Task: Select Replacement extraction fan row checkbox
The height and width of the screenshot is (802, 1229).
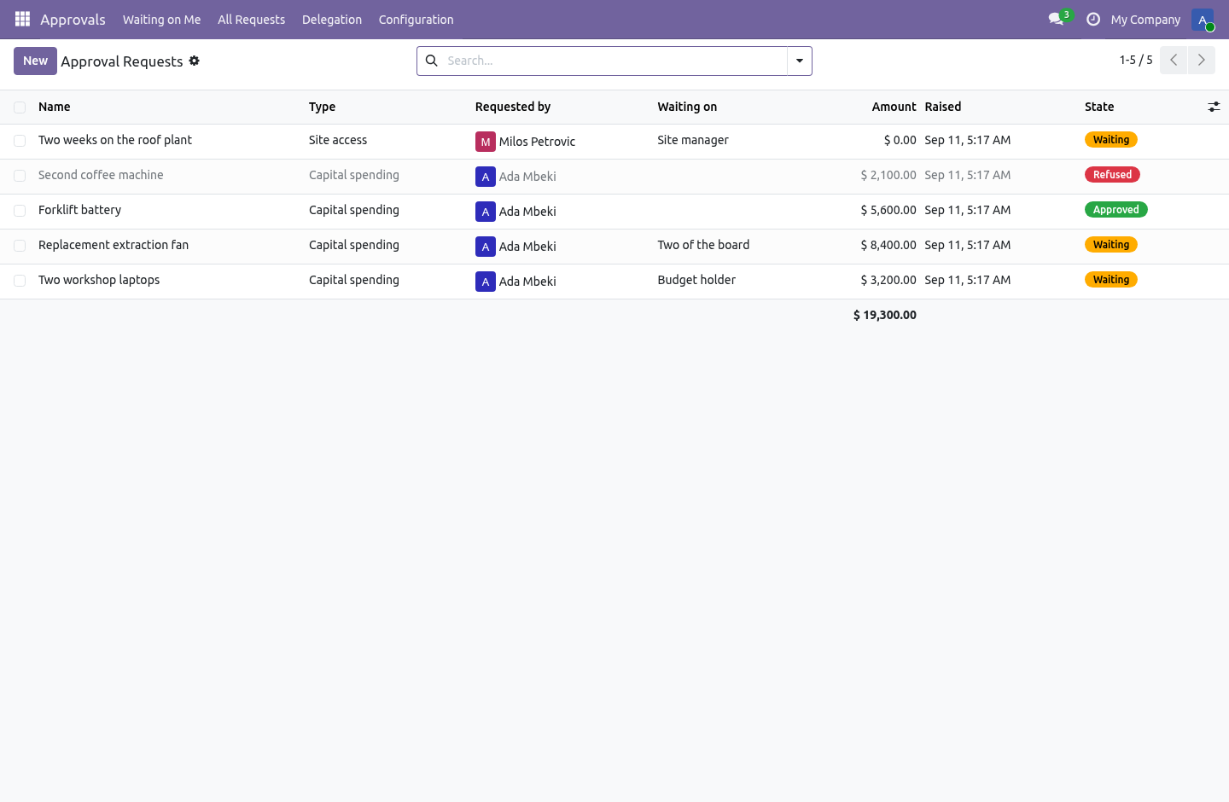Action: click(x=20, y=246)
